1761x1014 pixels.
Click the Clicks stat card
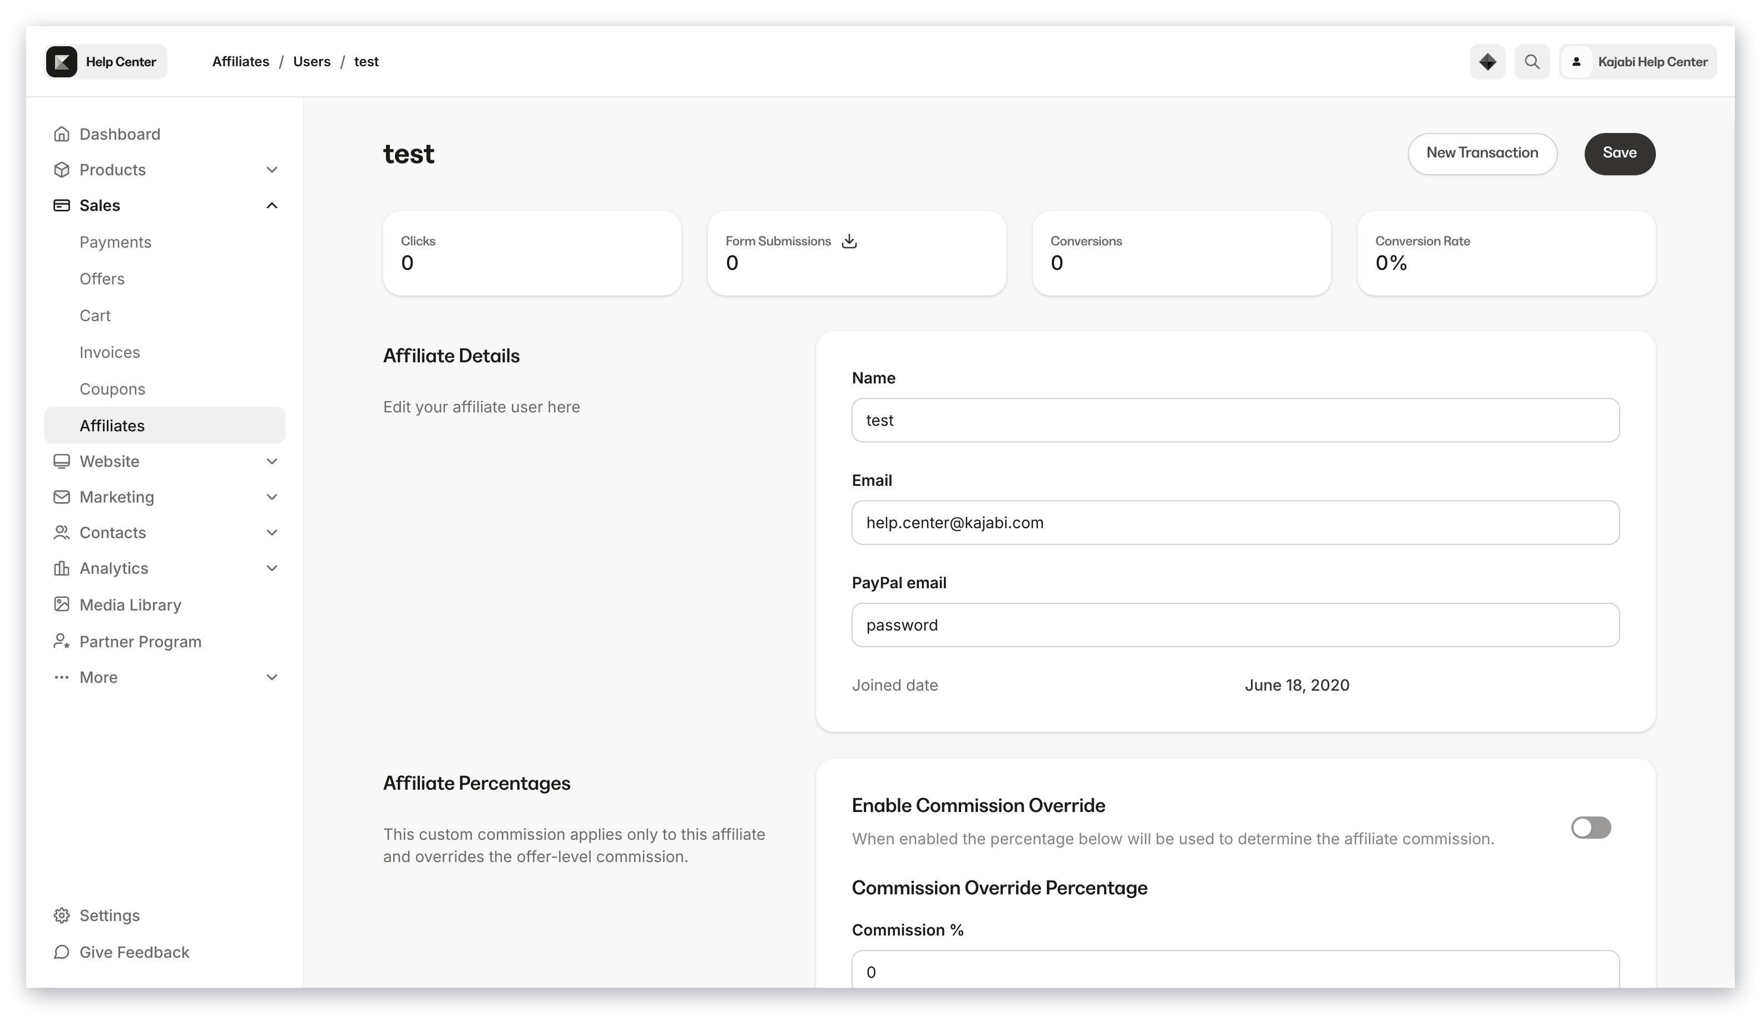coord(532,253)
